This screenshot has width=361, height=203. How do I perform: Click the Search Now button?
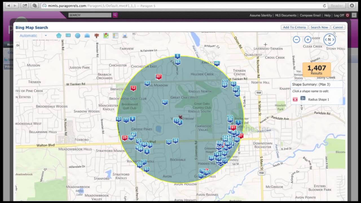click(319, 27)
